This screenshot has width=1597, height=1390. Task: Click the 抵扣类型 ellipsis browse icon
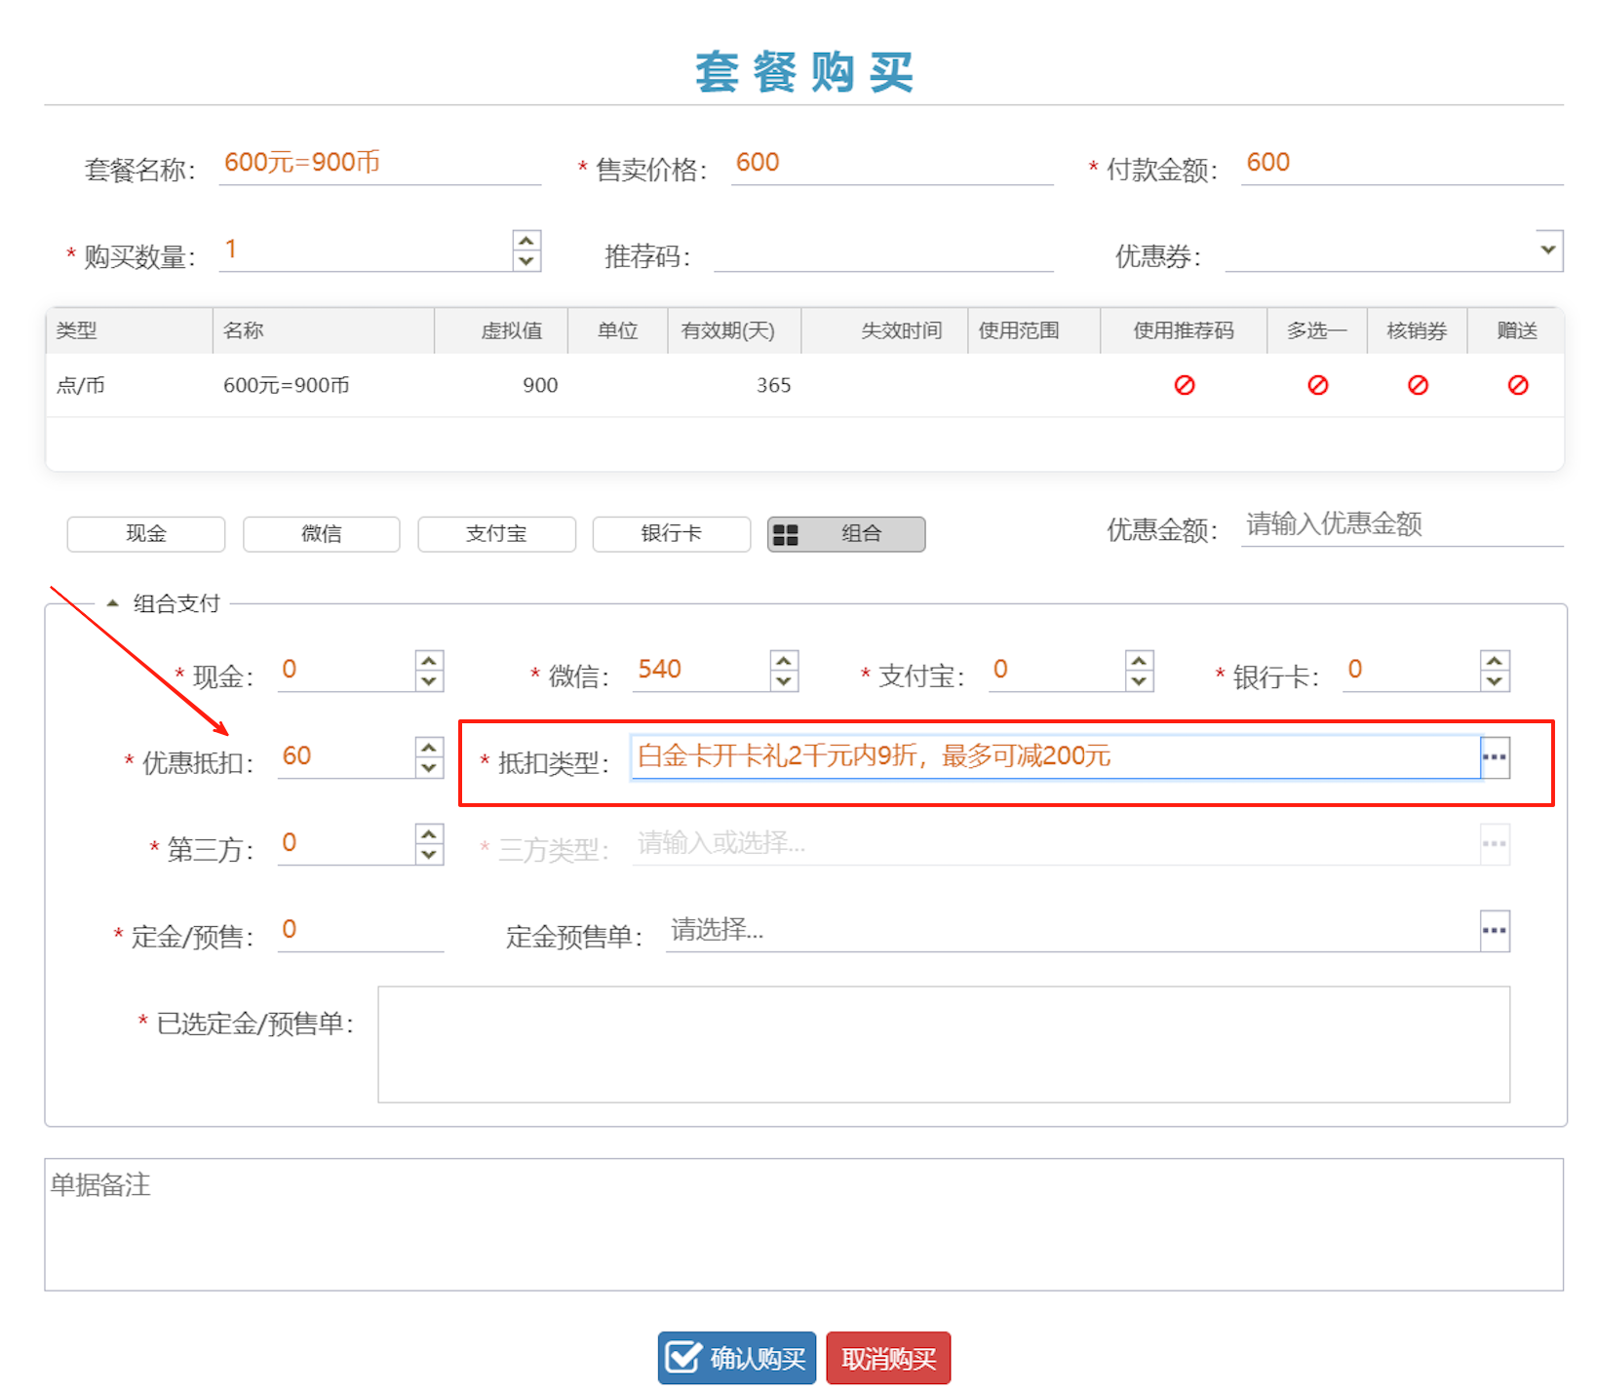[x=1494, y=757]
